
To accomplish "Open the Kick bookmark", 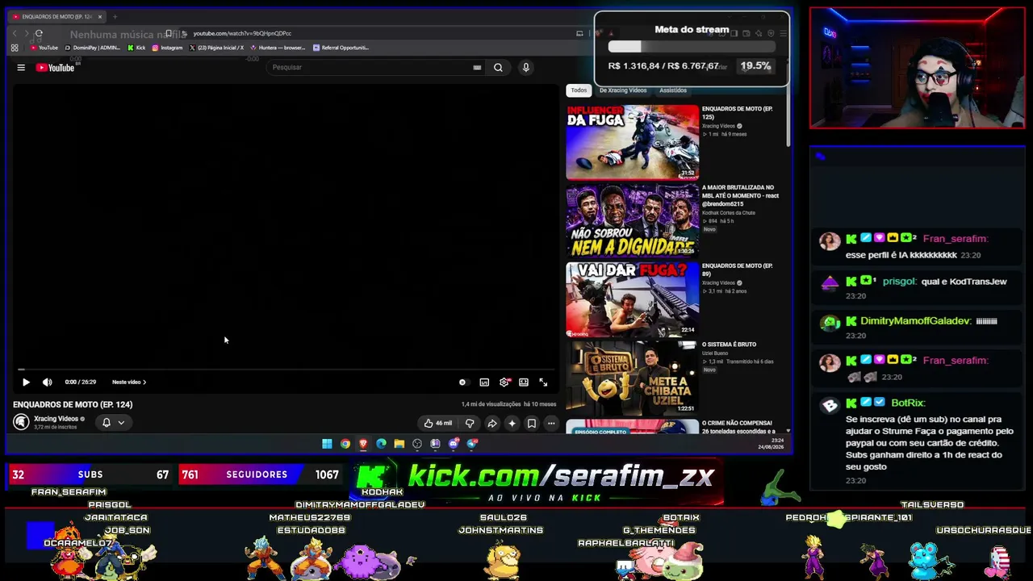I will tap(136, 48).
